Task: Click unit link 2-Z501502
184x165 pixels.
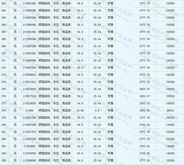Action: coord(29,53)
